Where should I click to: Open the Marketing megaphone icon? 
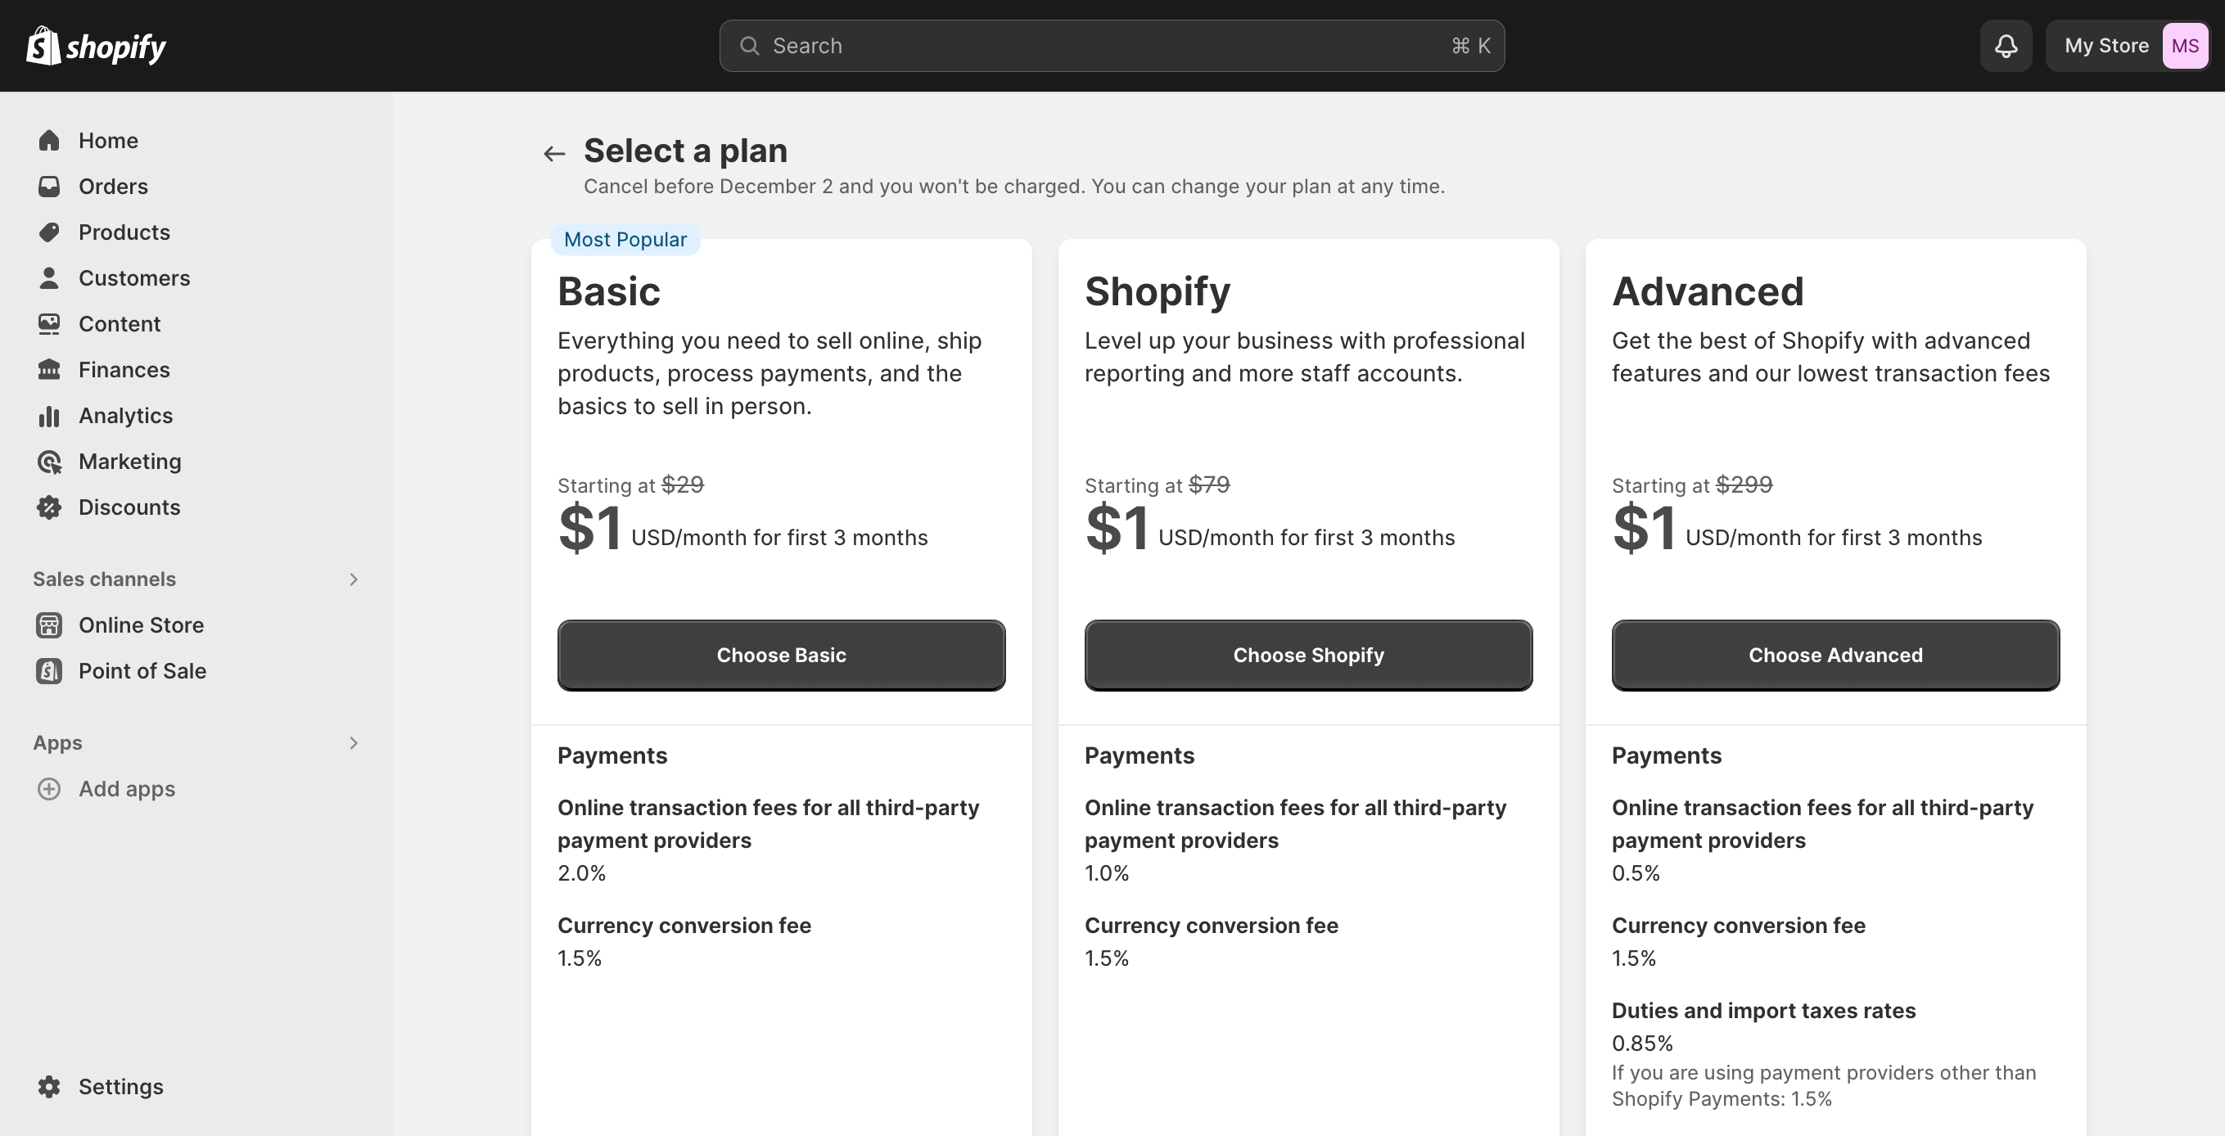click(x=49, y=462)
